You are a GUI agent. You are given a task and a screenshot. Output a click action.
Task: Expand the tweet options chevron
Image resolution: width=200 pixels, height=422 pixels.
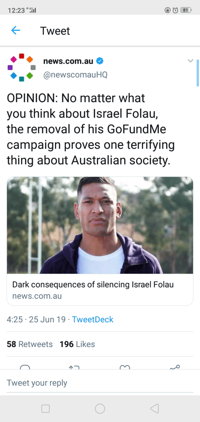(190, 61)
